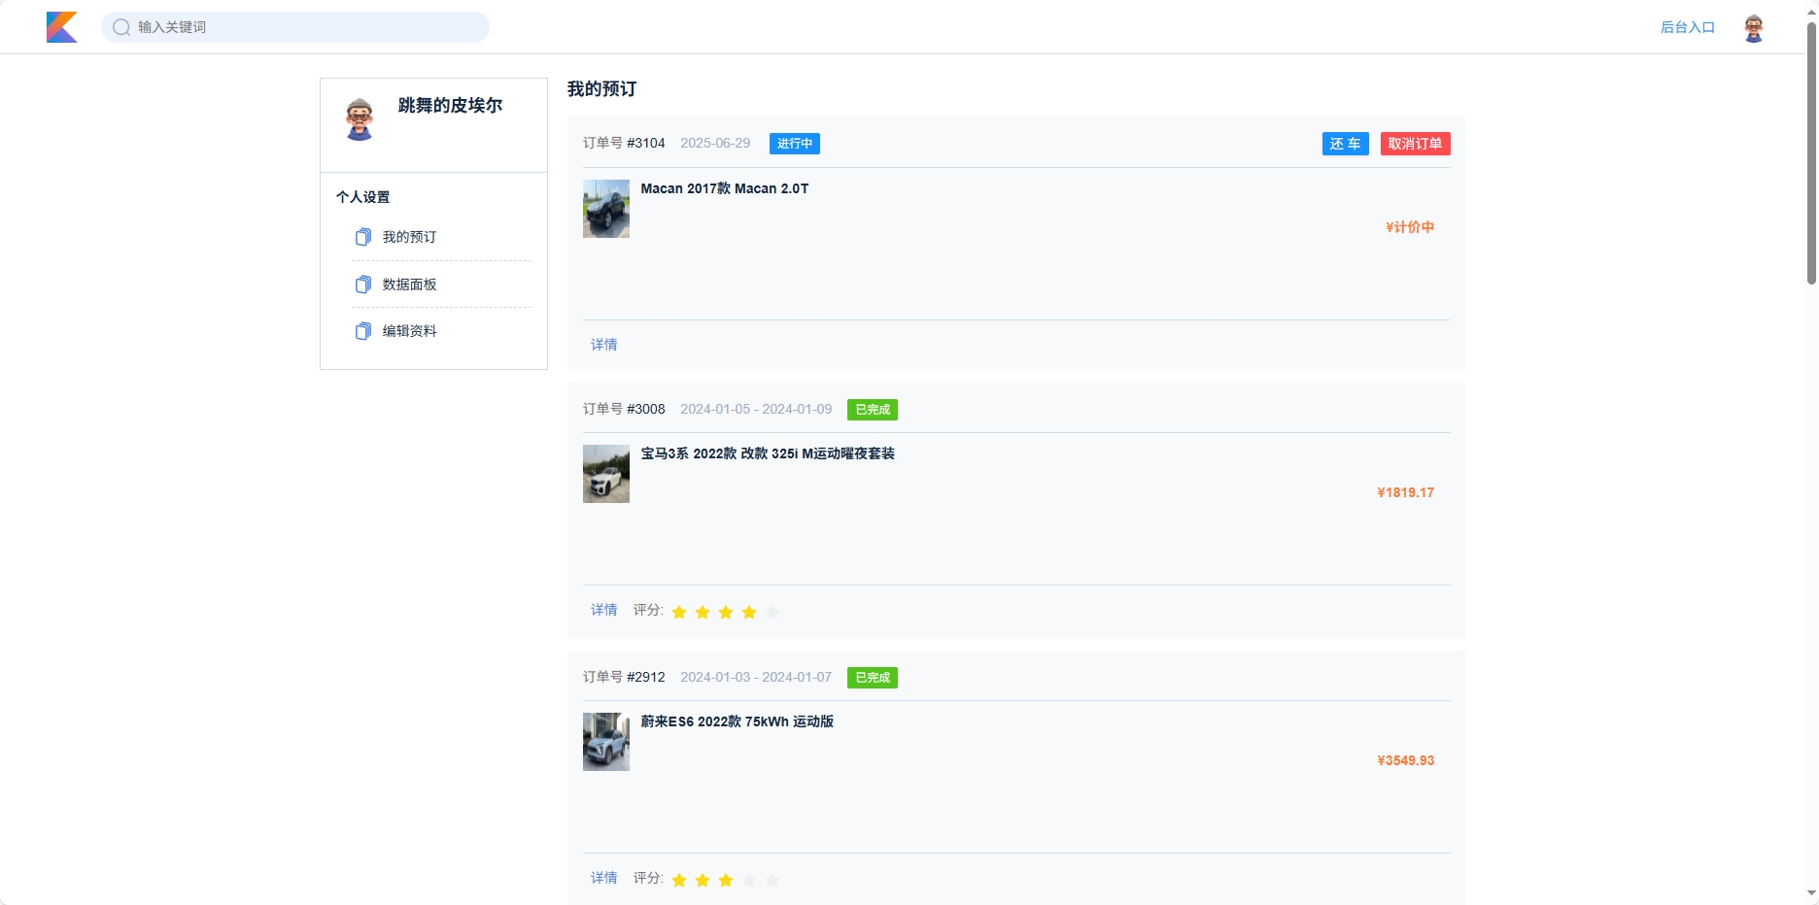Click date range 2024-01-05 - 2024-01-09
The image size is (1819, 905).
click(x=756, y=410)
